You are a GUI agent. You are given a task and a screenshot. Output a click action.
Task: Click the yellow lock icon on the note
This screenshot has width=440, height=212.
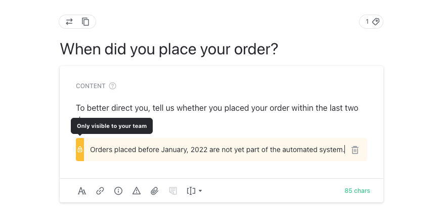point(80,150)
